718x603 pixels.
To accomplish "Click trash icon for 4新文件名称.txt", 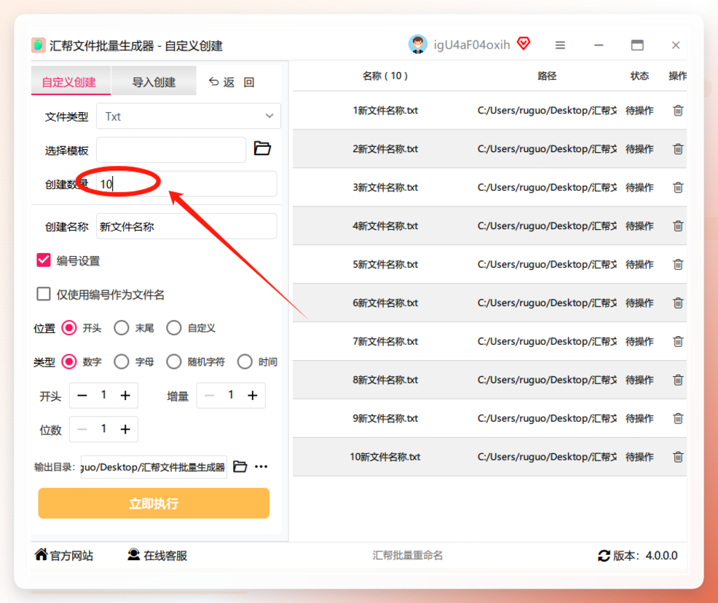I will pos(678,225).
